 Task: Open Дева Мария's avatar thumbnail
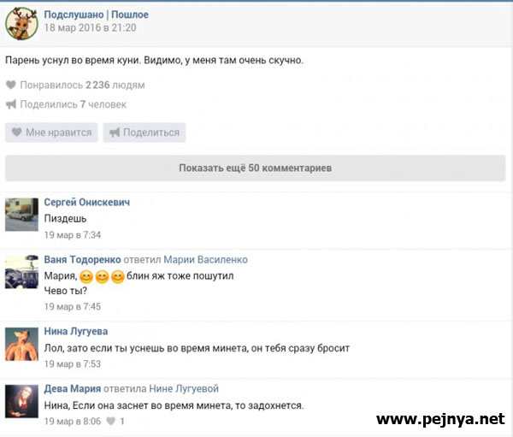tap(21, 400)
